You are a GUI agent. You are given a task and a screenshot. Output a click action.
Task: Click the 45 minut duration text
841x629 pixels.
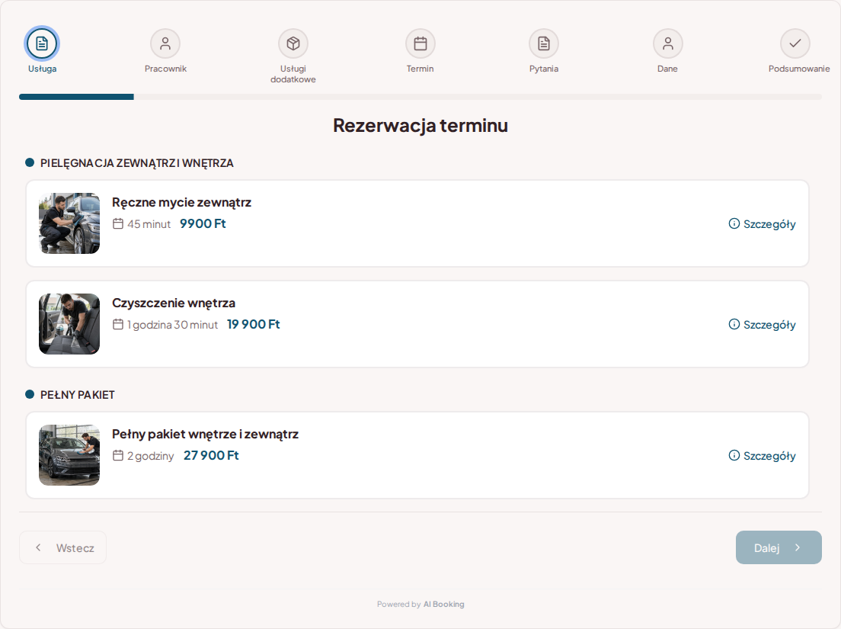point(149,224)
